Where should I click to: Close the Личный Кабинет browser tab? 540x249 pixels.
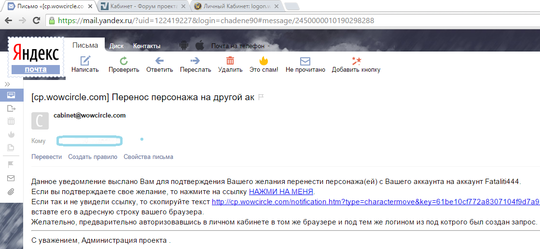click(276, 6)
